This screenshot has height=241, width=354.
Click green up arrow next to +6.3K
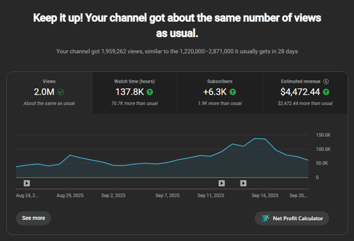(x=233, y=92)
